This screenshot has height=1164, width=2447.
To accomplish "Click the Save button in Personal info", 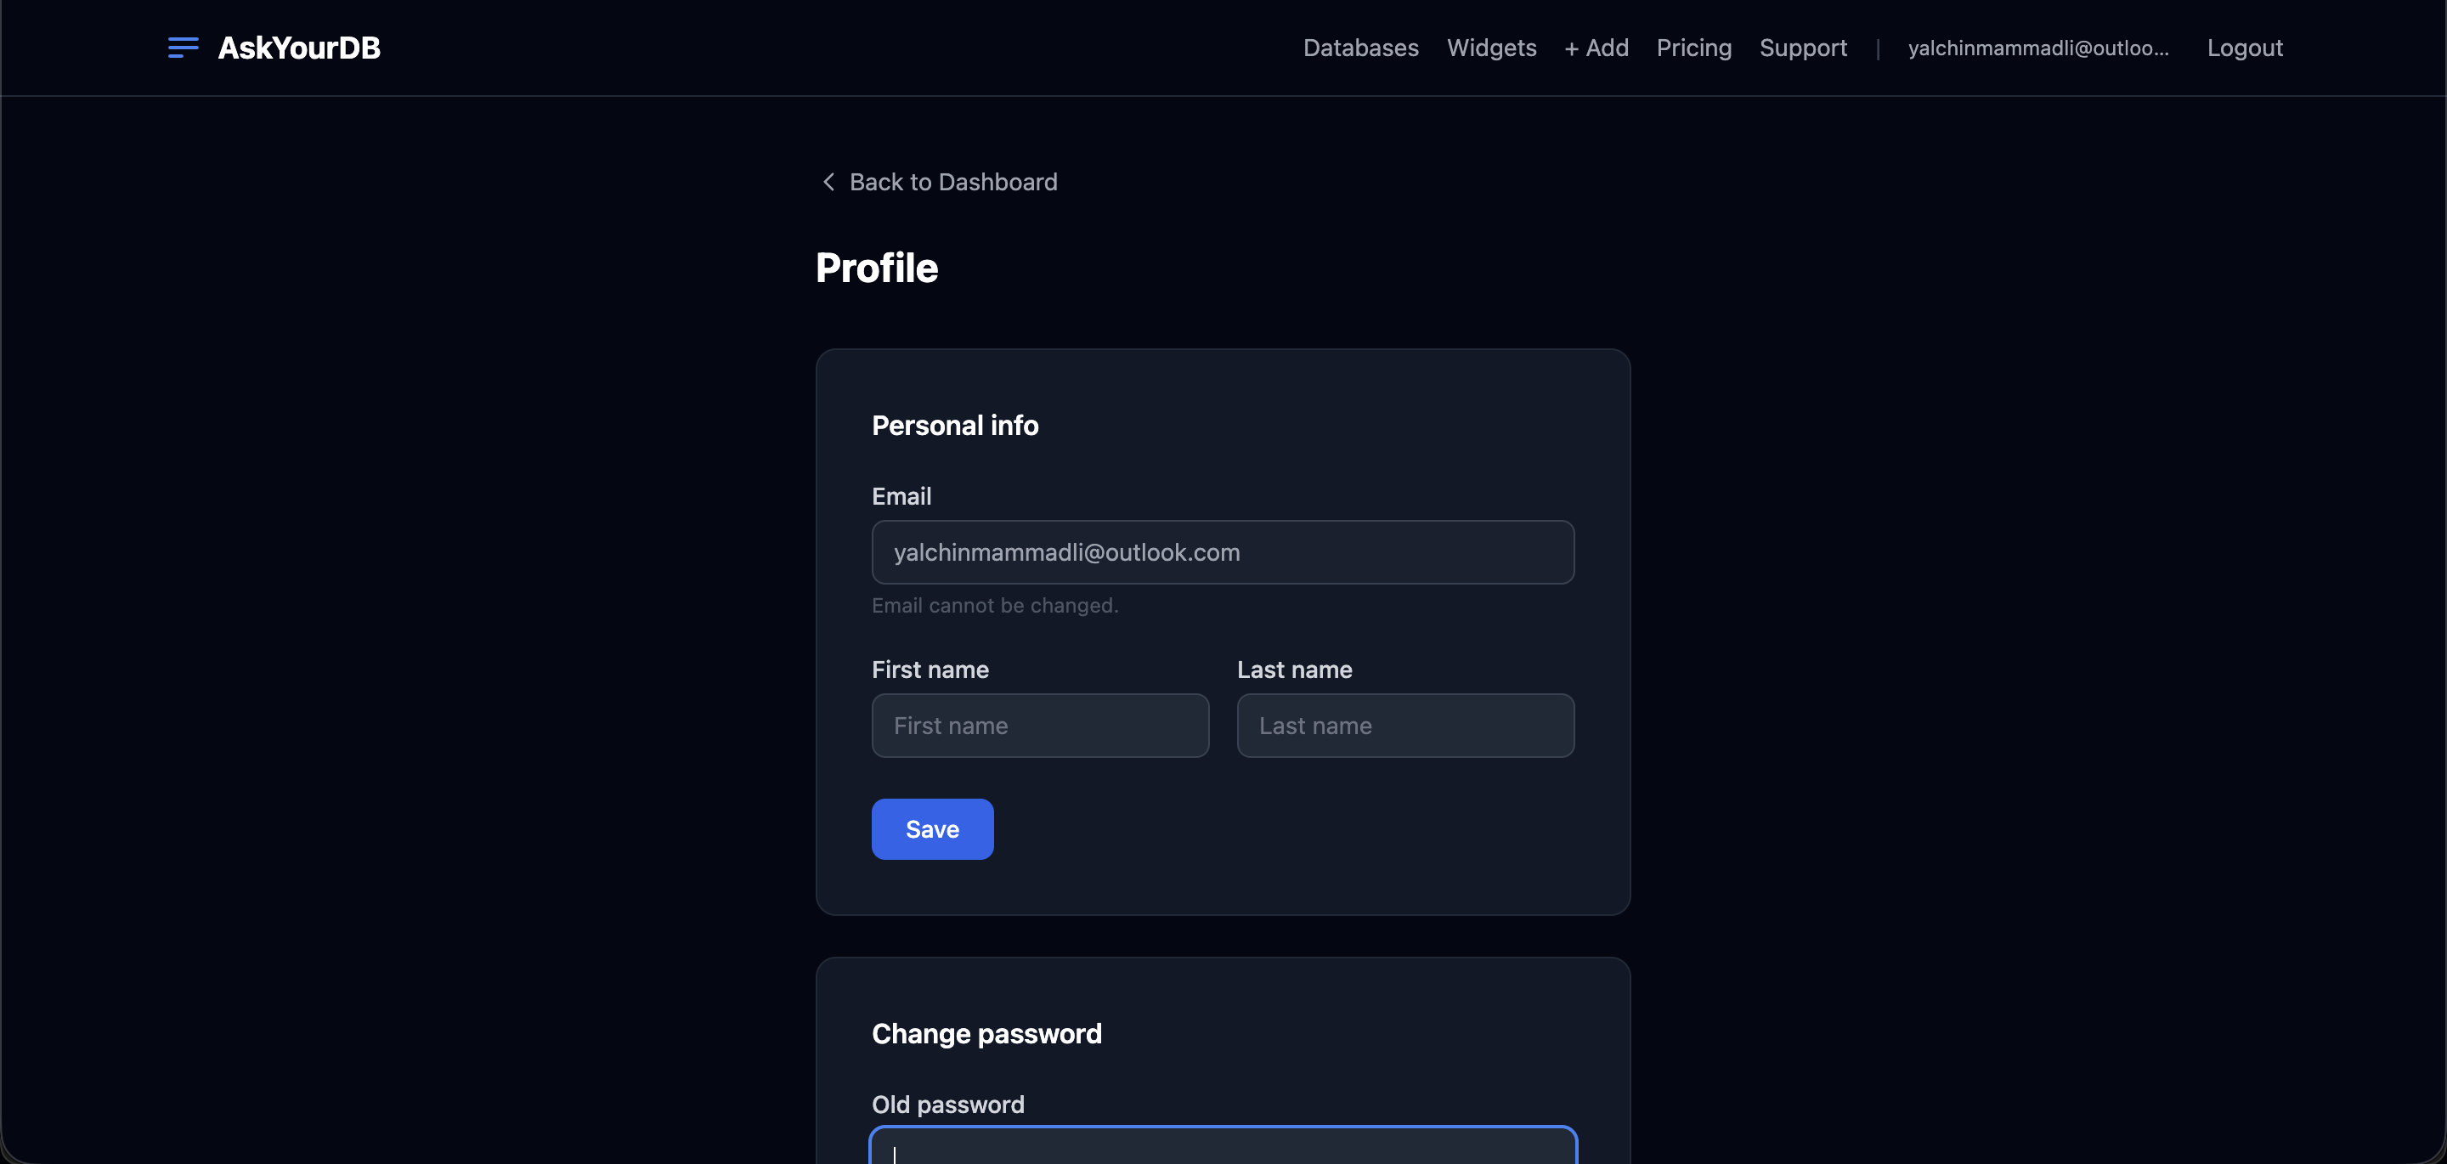I will point(932,828).
